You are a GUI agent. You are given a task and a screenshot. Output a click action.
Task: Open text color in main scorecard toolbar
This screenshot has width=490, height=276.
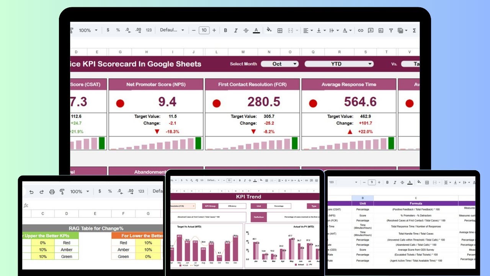click(256, 30)
